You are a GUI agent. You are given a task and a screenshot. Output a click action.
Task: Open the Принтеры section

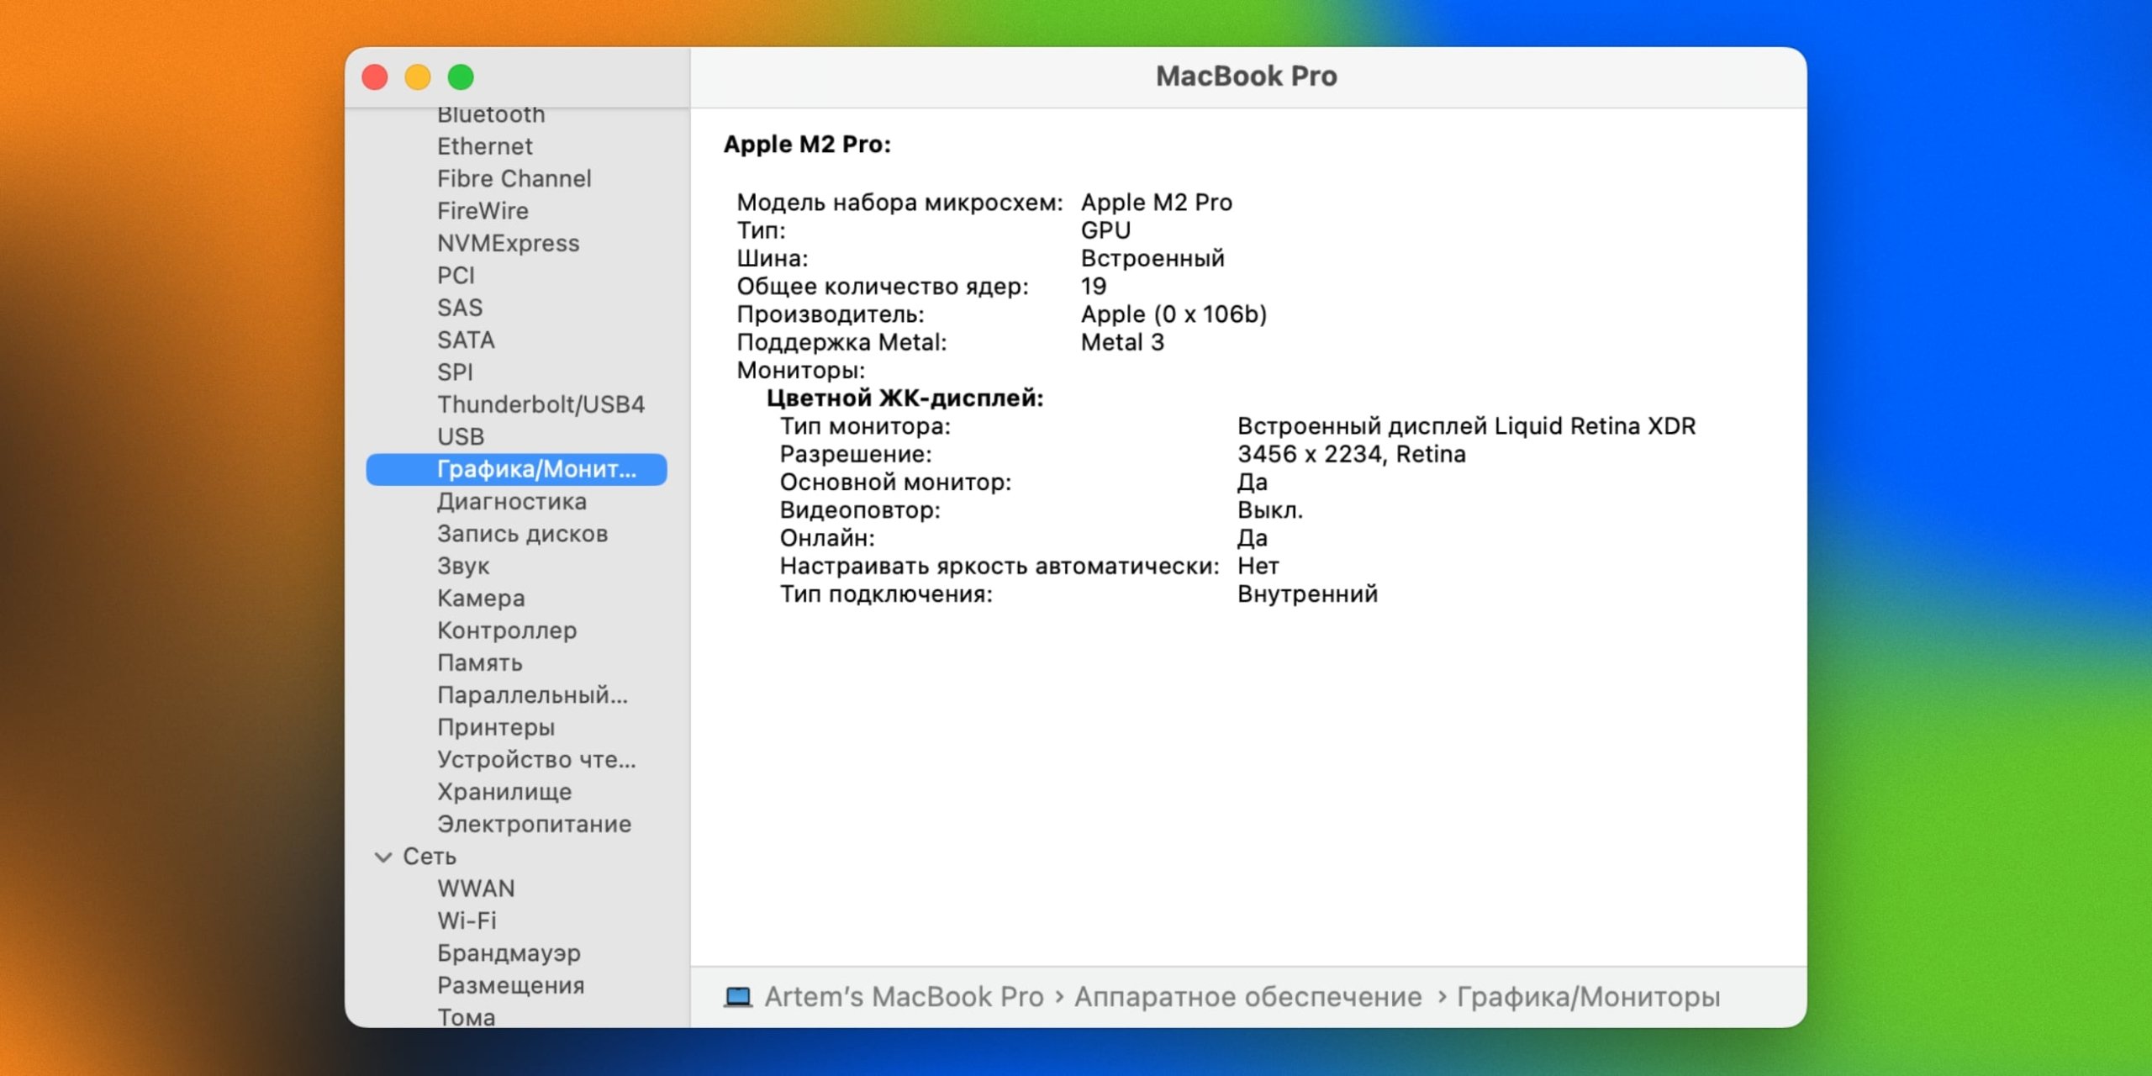(495, 727)
